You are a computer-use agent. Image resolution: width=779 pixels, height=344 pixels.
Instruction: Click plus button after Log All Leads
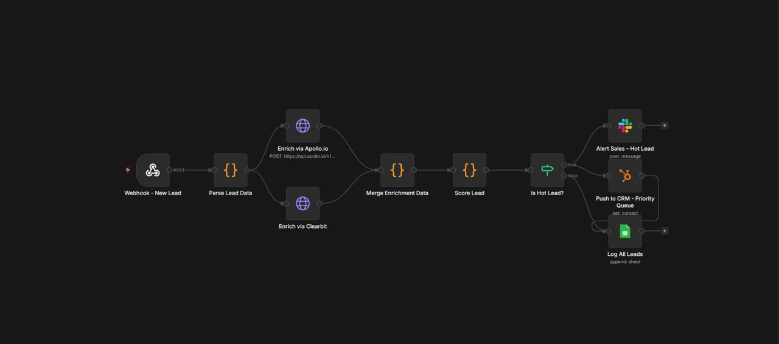665,231
